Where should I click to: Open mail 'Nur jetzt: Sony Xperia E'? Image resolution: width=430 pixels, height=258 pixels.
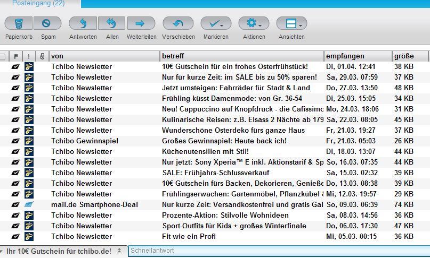(242, 162)
